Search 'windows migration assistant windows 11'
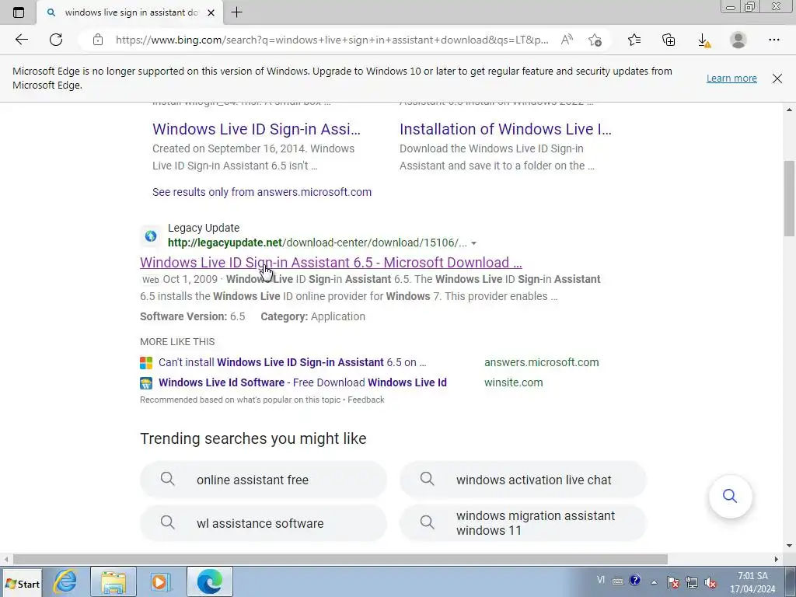This screenshot has height=597, width=796. [523, 523]
